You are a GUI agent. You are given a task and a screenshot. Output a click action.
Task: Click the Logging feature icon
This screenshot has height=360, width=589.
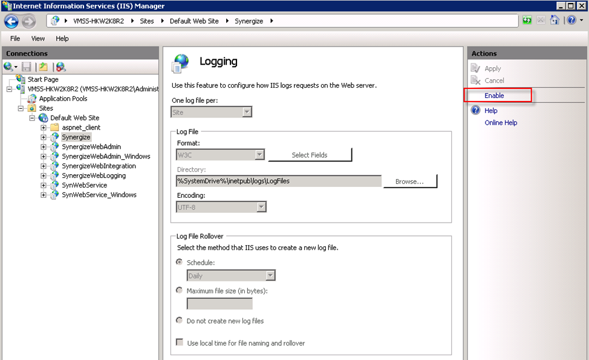pos(180,63)
